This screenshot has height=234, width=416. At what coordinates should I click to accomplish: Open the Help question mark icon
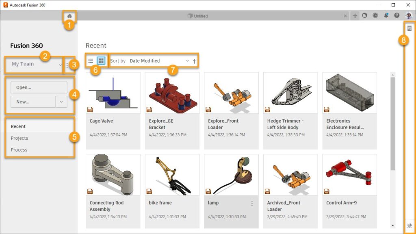[397, 15]
